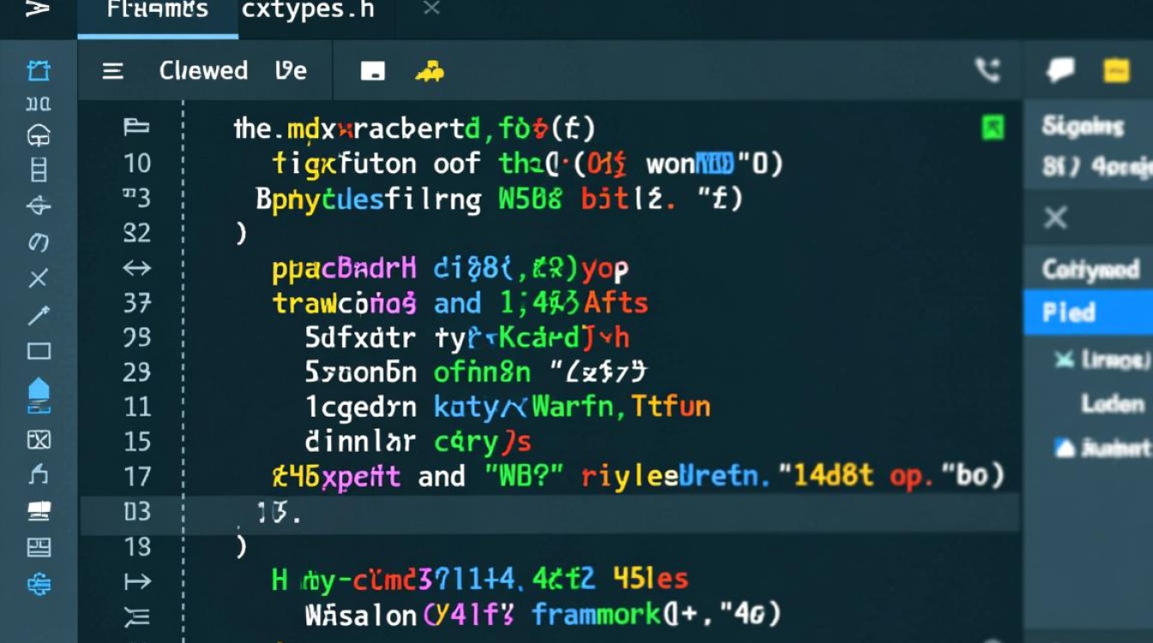Screen dimensions: 1153x643
Task: Close the tab using the top X
Action: (432, 9)
